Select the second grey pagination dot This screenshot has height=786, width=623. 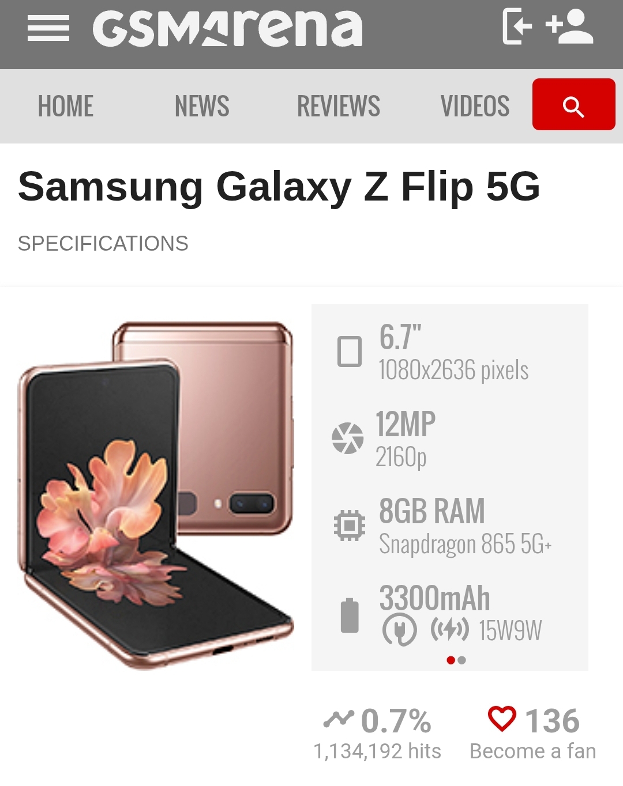[461, 660]
